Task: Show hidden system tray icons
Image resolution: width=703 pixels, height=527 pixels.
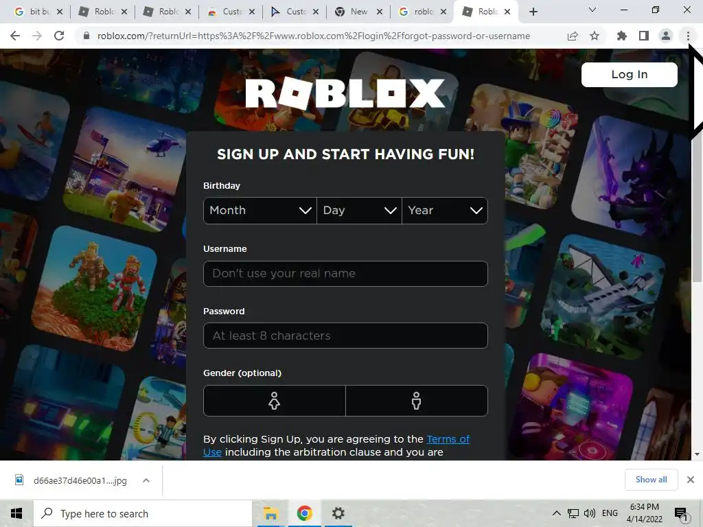Action: [x=556, y=513]
